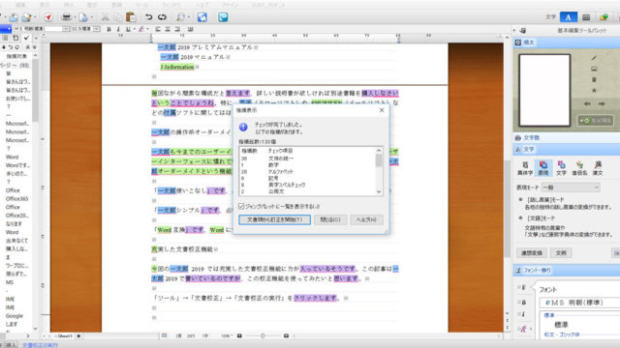
Task: Open the search magnifier dropdown arrow
Action: pos(188,17)
